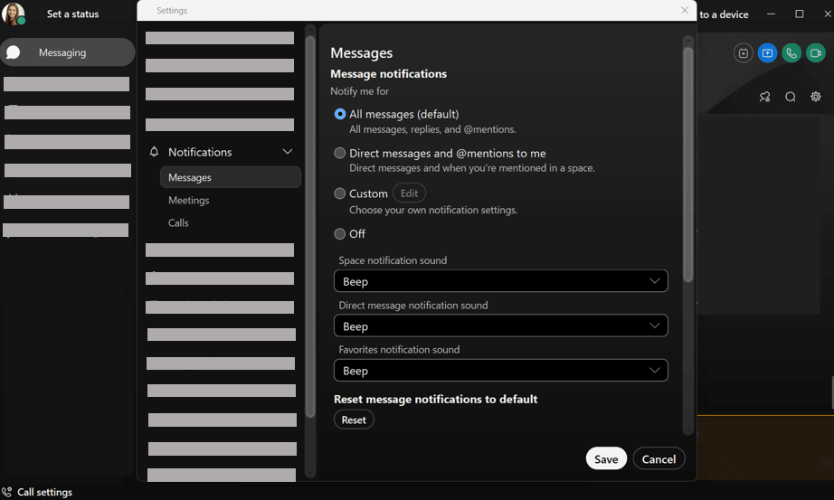Minimize the main application window
Viewport: 834px width, 500px height.
coord(771,14)
